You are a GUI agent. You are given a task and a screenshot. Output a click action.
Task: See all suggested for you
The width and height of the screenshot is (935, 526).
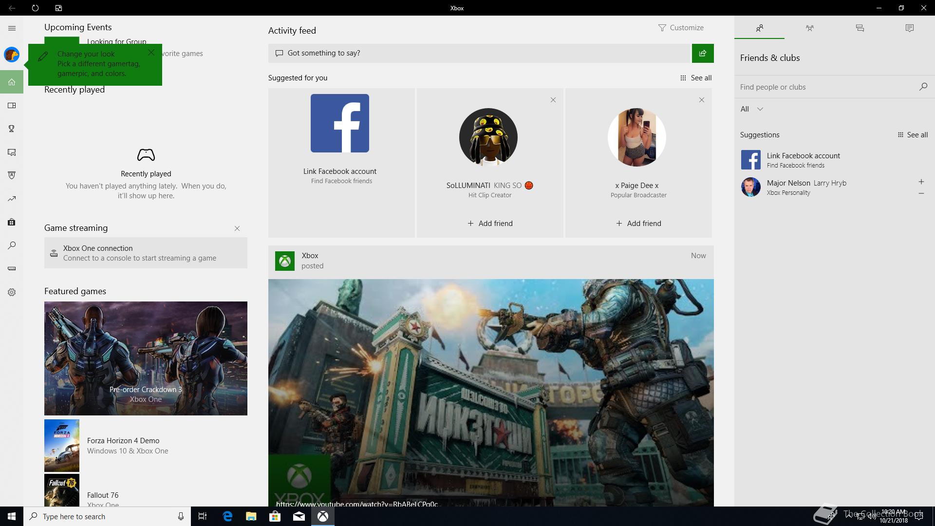(x=696, y=78)
